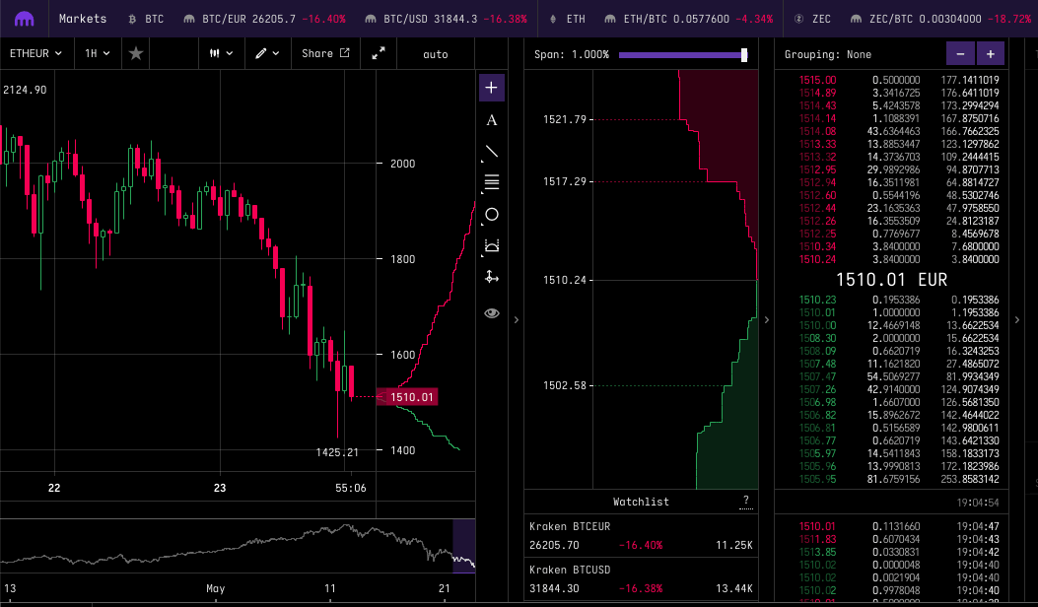Toggle drawings visibility eye icon
Image resolution: width=1038 pixels, height=607 pixels.
492,313
